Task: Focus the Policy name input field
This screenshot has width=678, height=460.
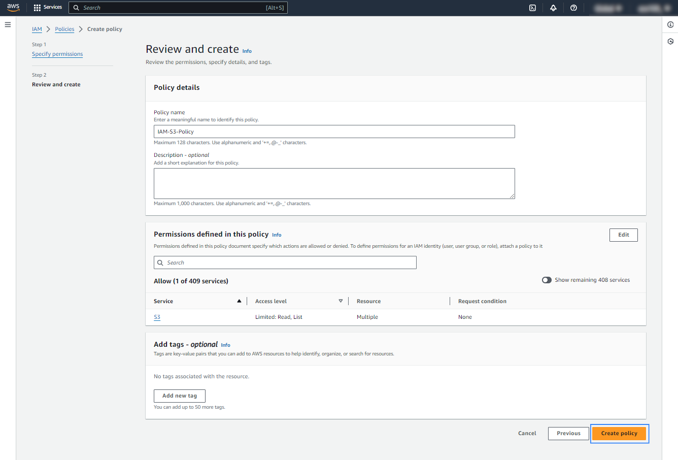Action: [334, 132]
